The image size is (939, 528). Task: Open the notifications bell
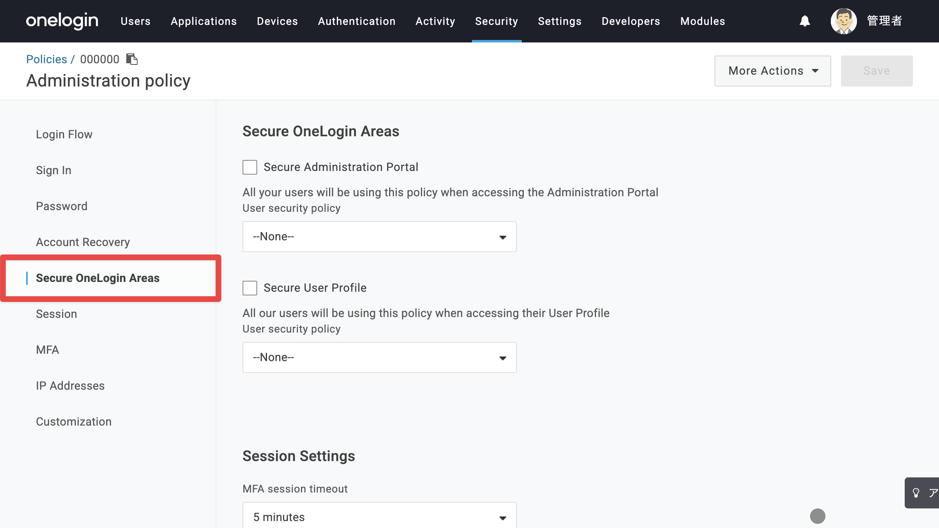805,21
